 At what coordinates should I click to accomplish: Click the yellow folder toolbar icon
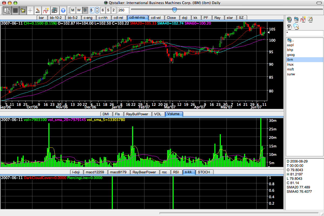tap(23, 11)
